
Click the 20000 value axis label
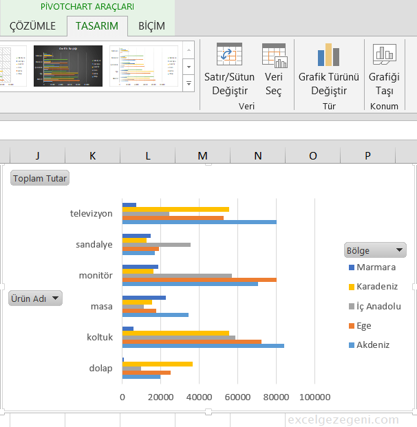(160, 397)
